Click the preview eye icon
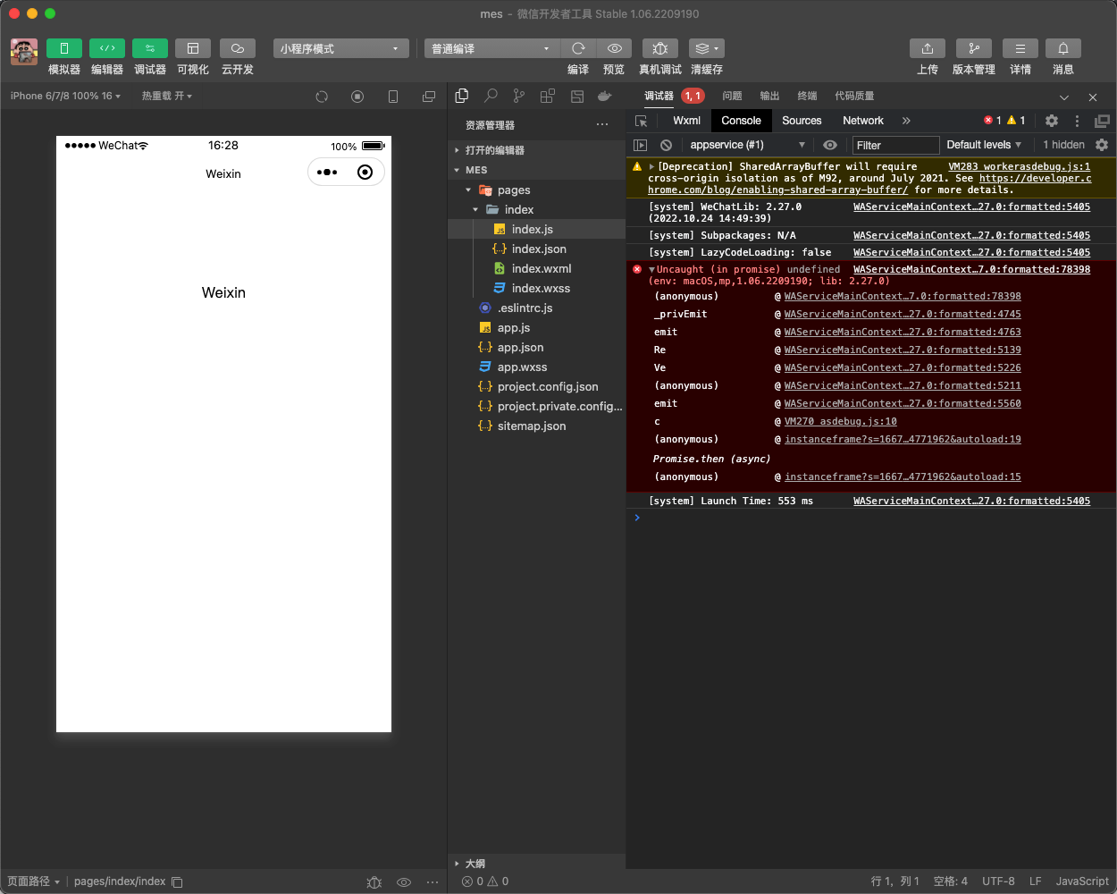Viewport: 1117px width, 894px height. [x=615, y=48]
